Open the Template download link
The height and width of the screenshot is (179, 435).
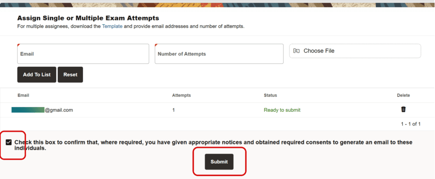click(x=112, y=26)
